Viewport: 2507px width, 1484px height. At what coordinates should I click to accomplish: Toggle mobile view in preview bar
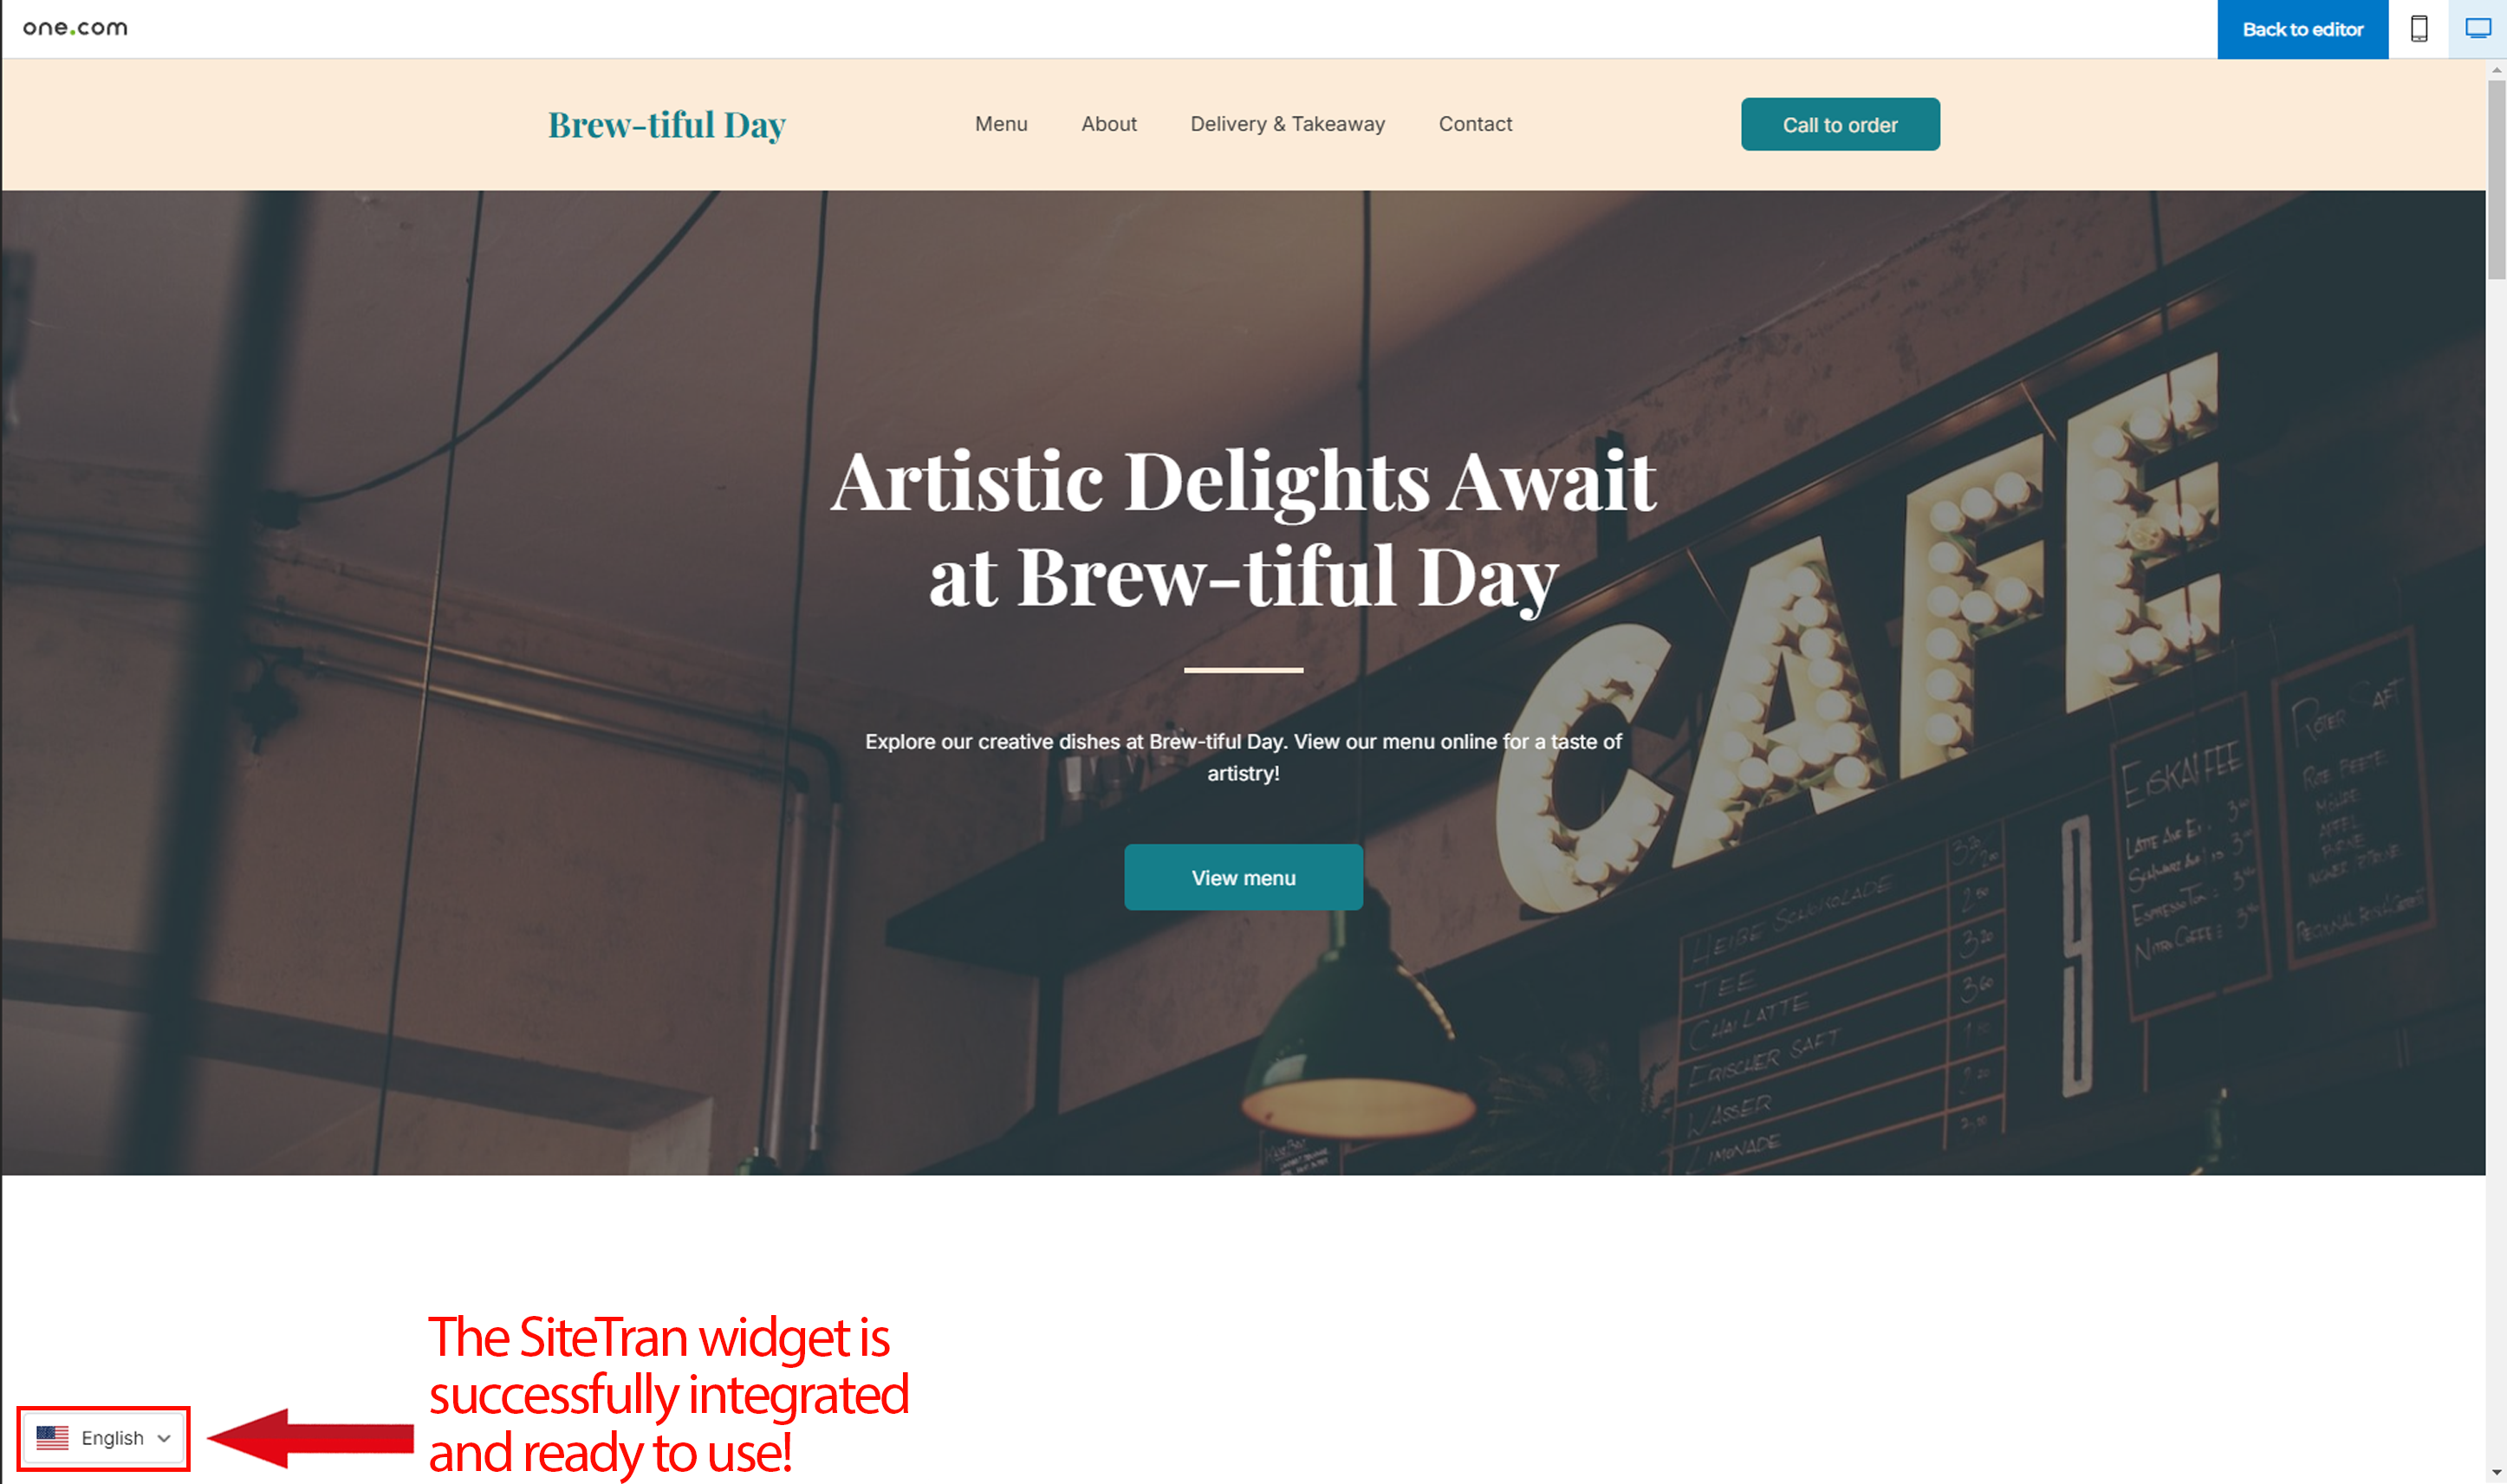2419,29
